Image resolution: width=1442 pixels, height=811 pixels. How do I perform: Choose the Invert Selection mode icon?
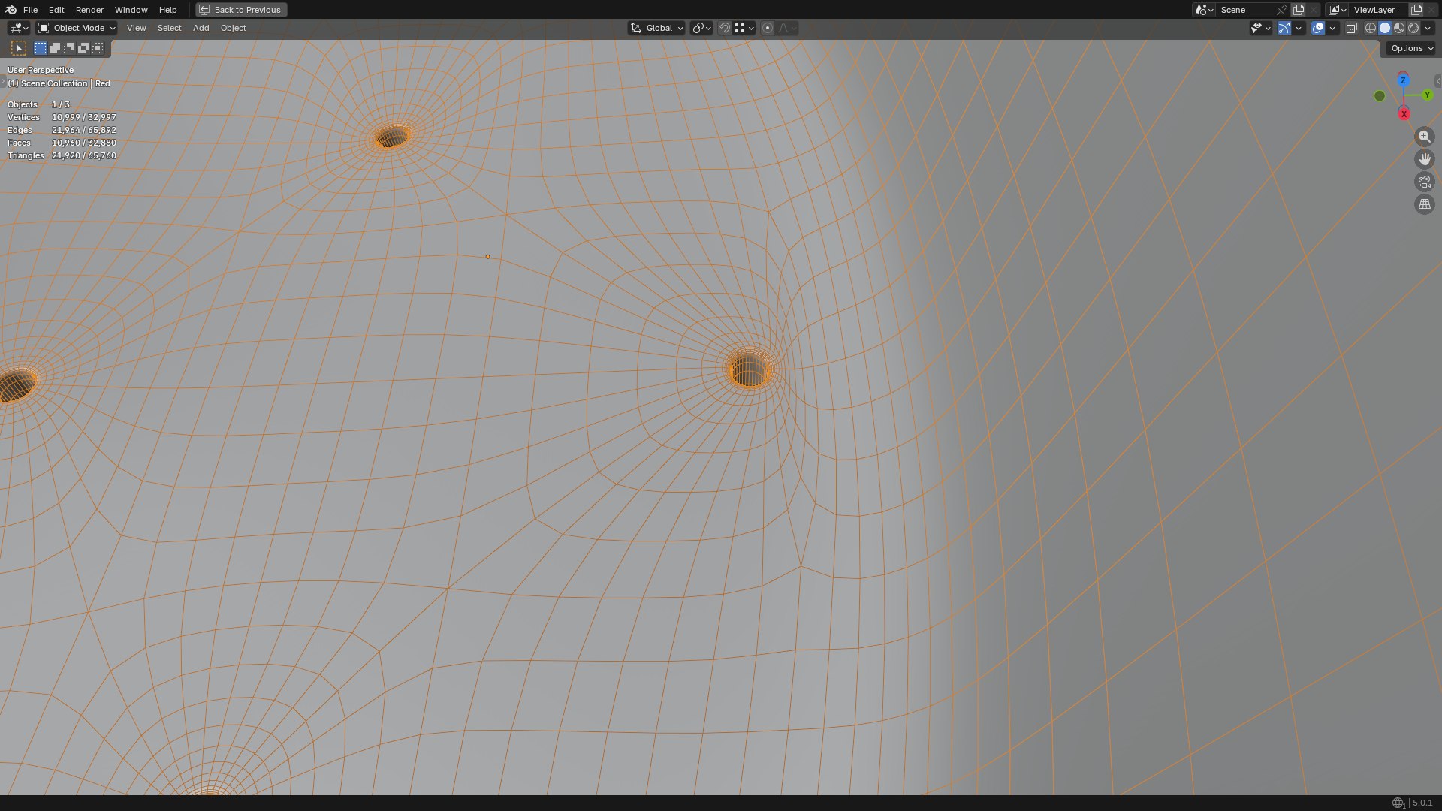[x=83, y=48]
